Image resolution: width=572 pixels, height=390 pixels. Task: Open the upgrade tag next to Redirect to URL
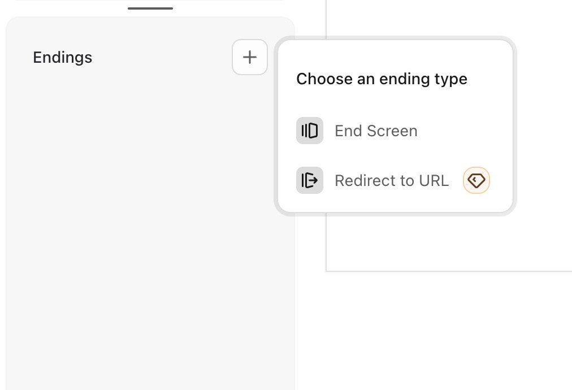(476, 180)
